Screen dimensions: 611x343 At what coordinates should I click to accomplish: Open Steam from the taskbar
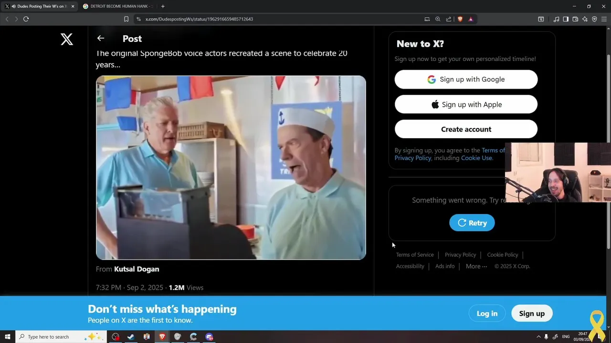coord(131,337)
